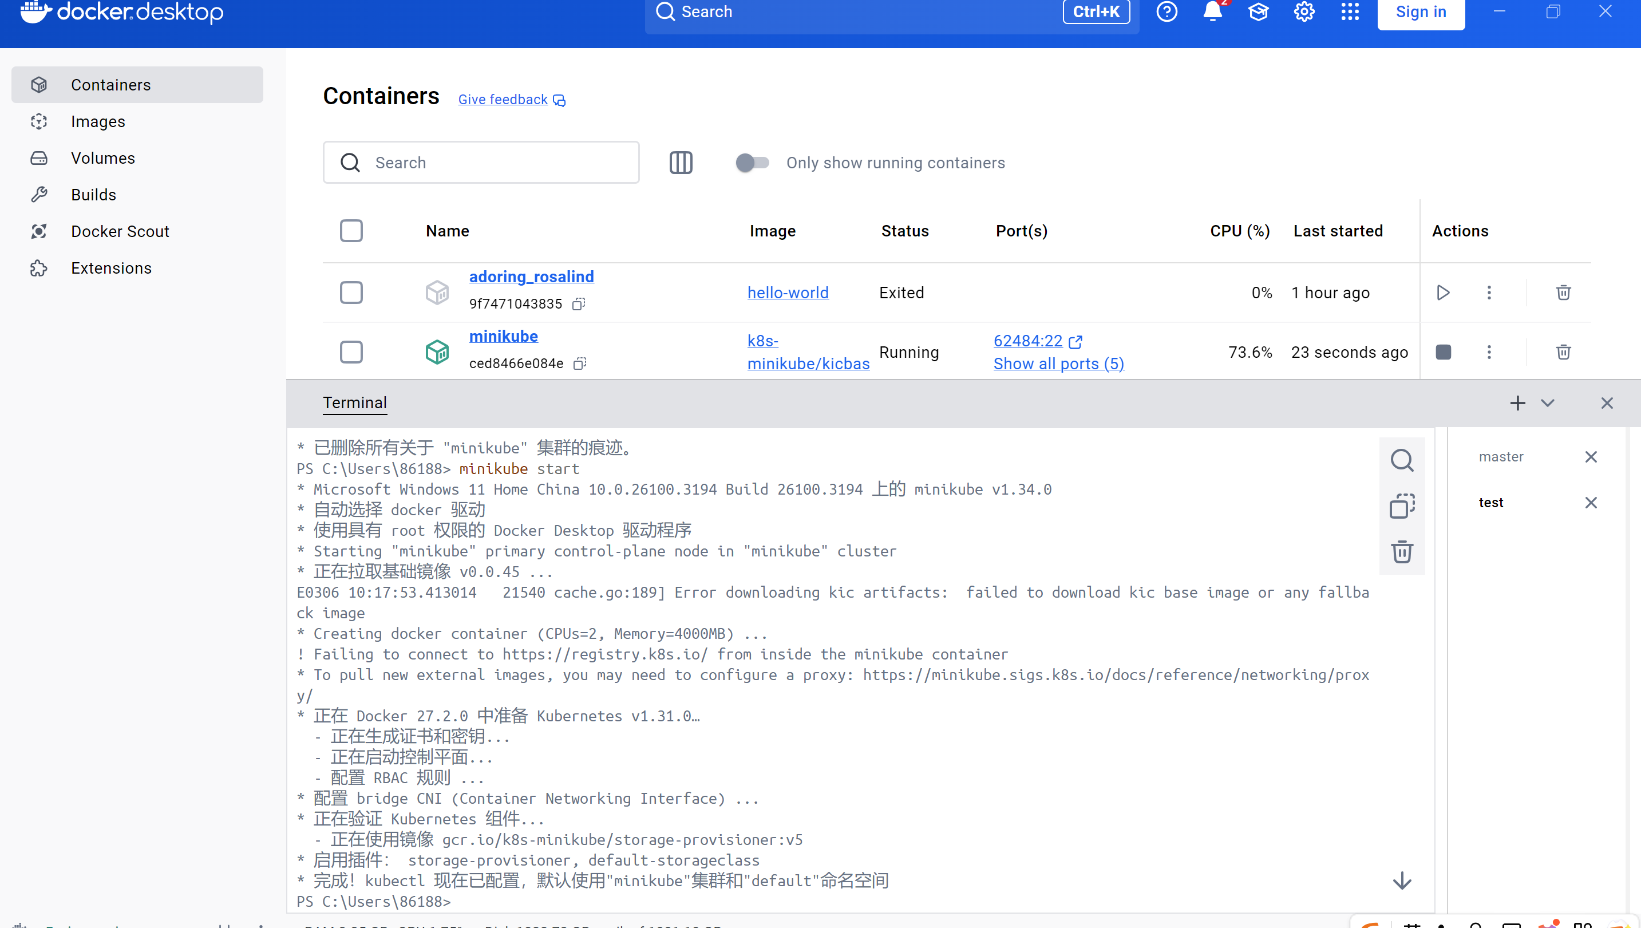
Task: Click the terminal search icon
Action: (1402, 460)
